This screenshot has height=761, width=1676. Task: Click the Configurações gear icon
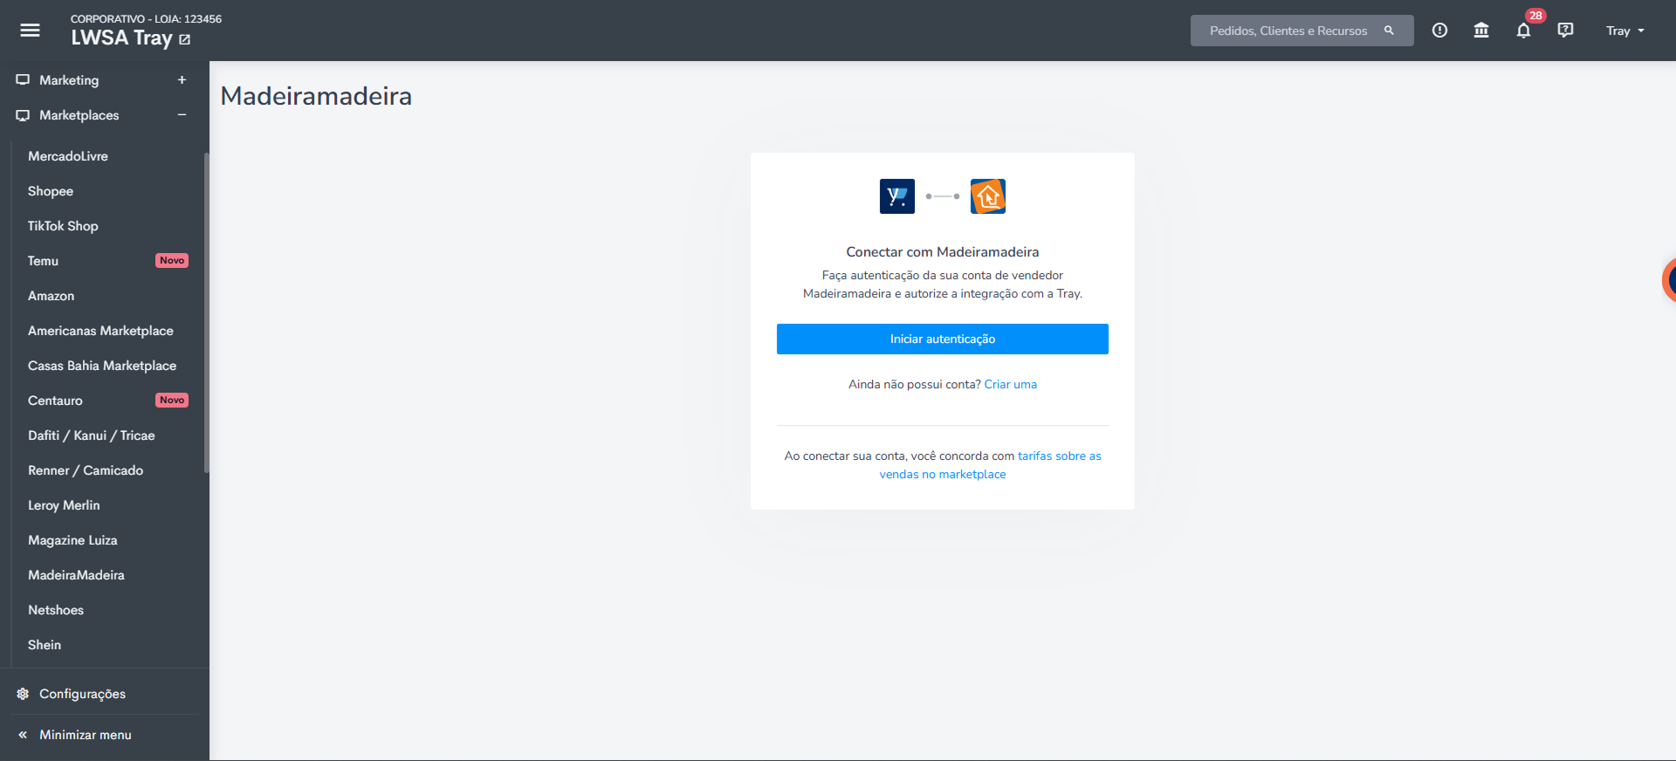point(23,694)
